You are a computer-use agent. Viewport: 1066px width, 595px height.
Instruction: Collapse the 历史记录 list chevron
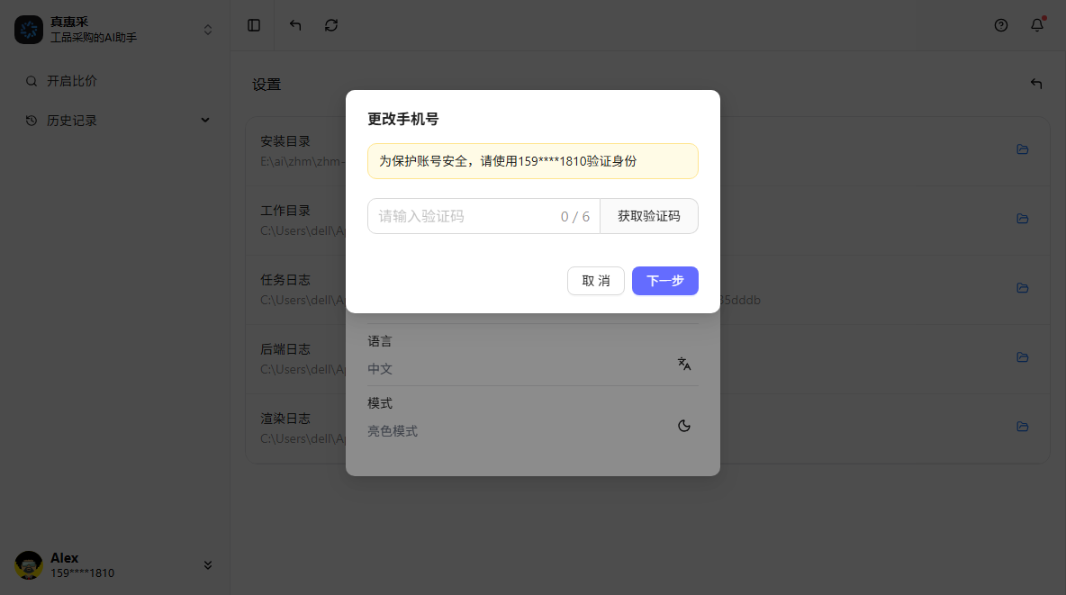click(x=205, y=120)
